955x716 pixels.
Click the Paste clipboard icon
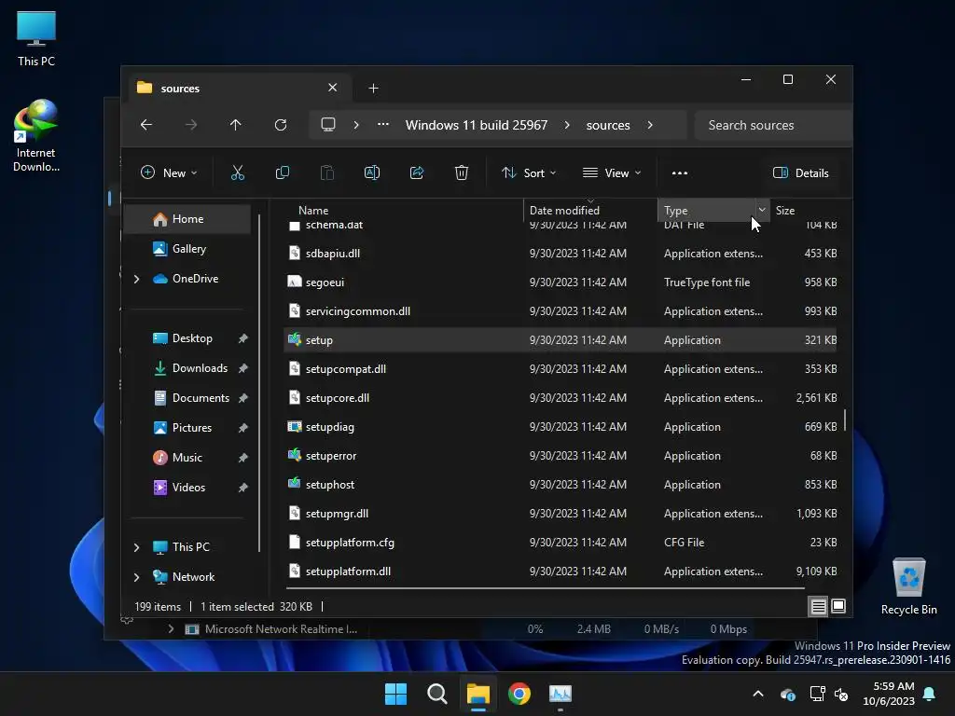pos(327,172)
